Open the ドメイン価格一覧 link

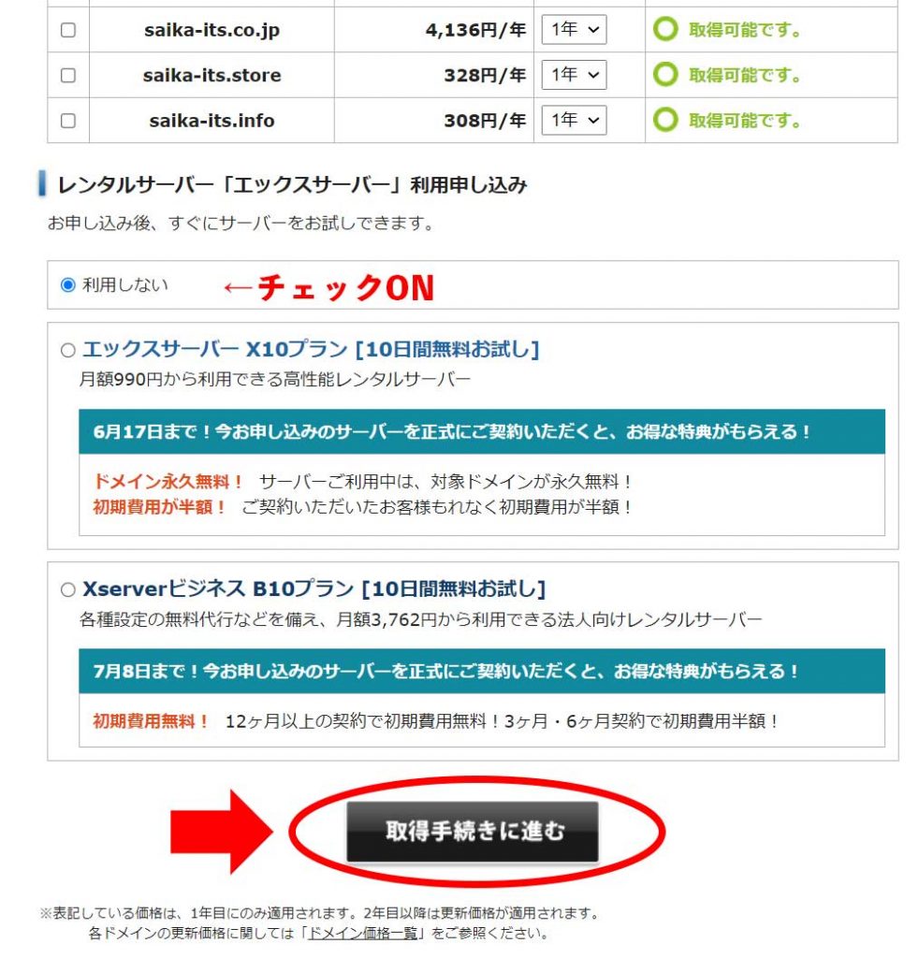click(363, 933)
